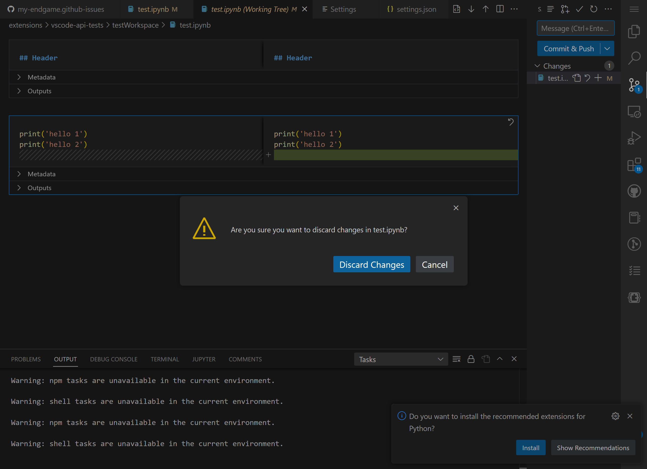
Task: Open the GitHub panel in the activity bar
Action: pos(634,191)
